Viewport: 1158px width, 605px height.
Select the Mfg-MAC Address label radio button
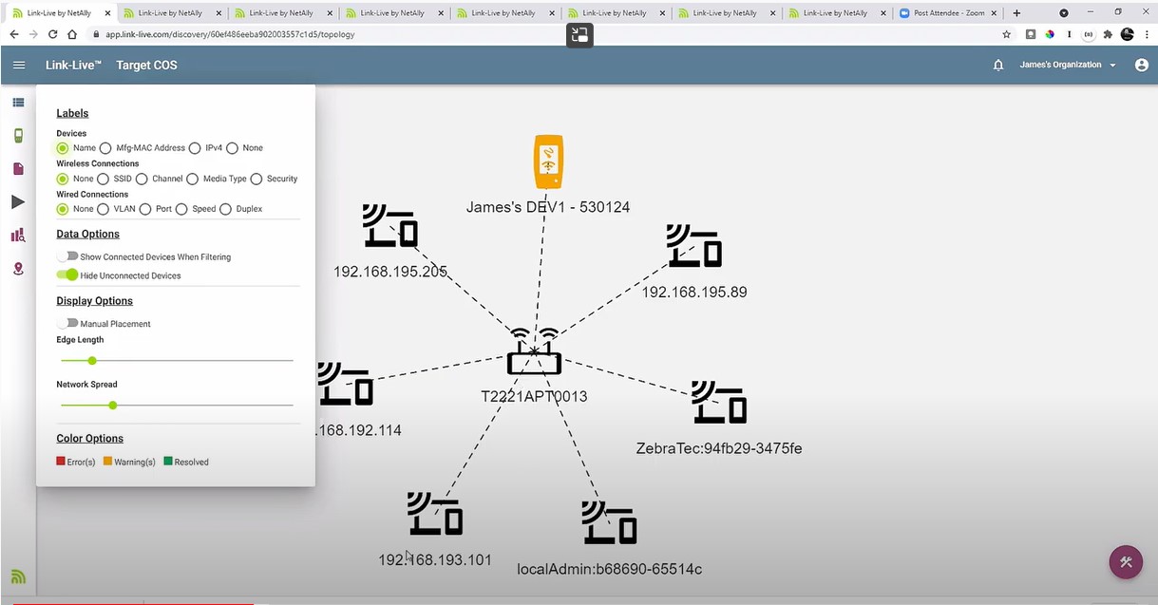coord(105,147)
